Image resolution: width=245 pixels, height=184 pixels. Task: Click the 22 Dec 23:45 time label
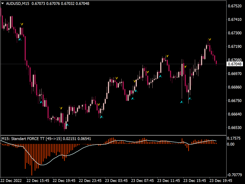(x=90, y=181)
